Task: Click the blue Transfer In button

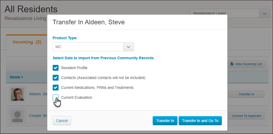Action: point(165,121)
